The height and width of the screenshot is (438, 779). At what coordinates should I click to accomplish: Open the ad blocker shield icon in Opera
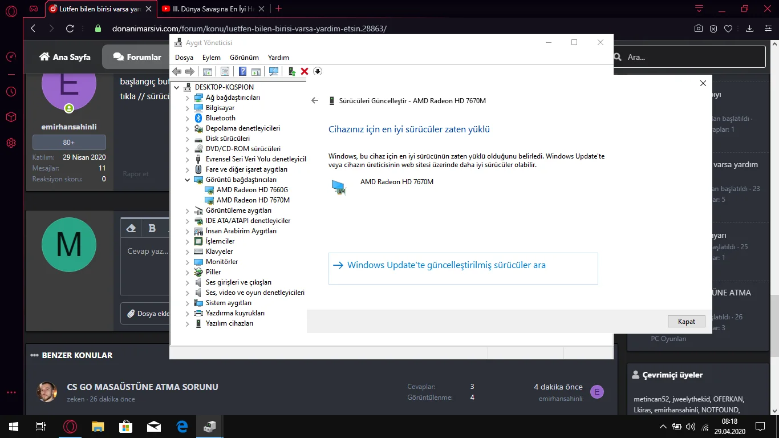[x=713, y=29]
